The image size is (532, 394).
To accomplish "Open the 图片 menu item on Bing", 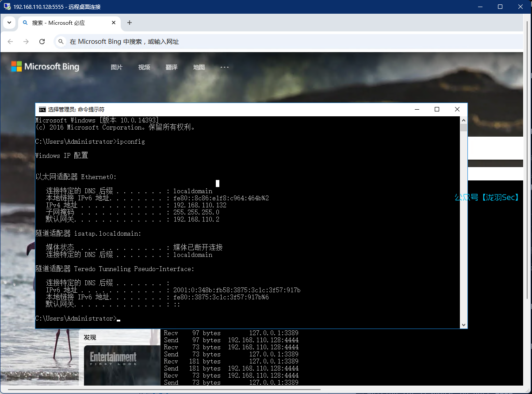I will pos(116,67).
